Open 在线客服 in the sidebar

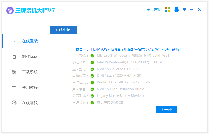[30, 103]
